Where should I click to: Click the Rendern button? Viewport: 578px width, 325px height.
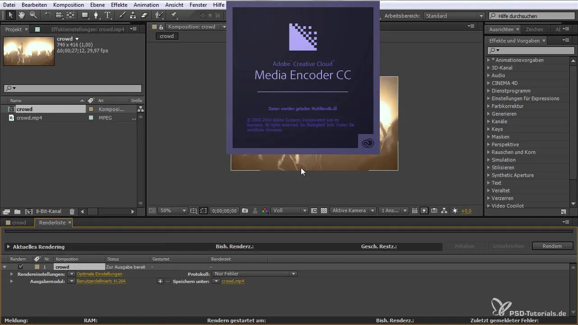point(552,246)
